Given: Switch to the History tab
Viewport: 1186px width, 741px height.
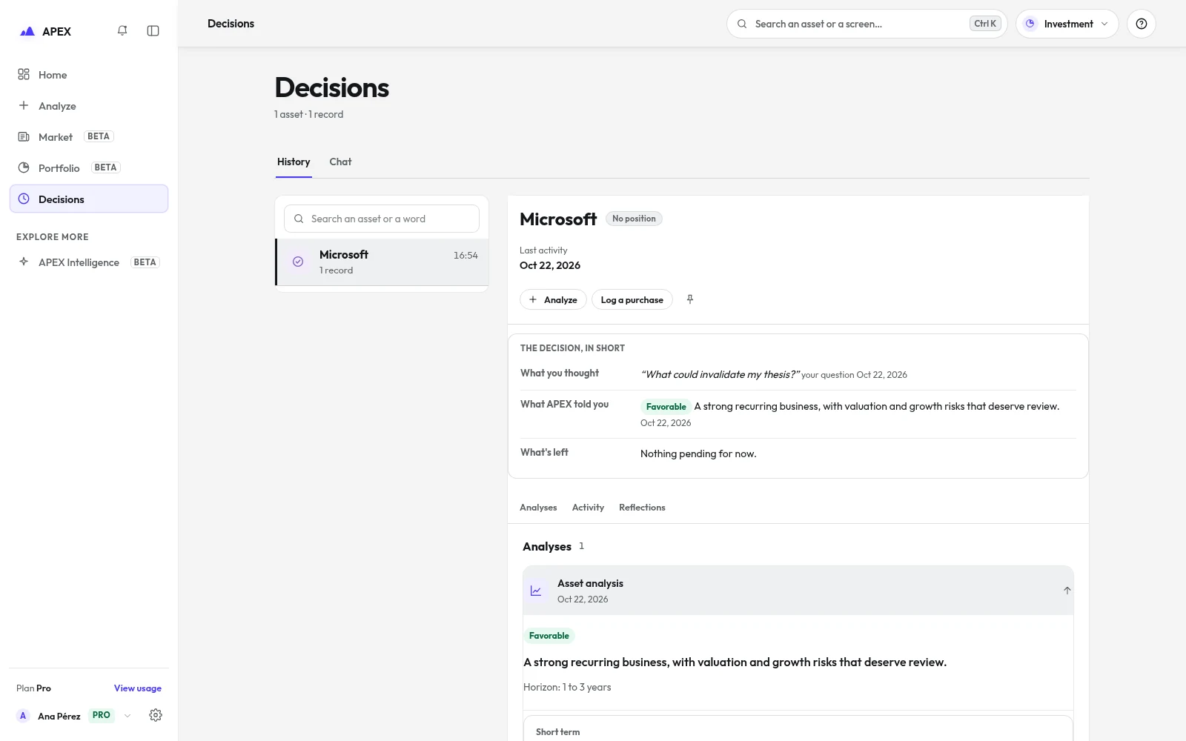Looking at the screenshot, I should pos(294,162).
